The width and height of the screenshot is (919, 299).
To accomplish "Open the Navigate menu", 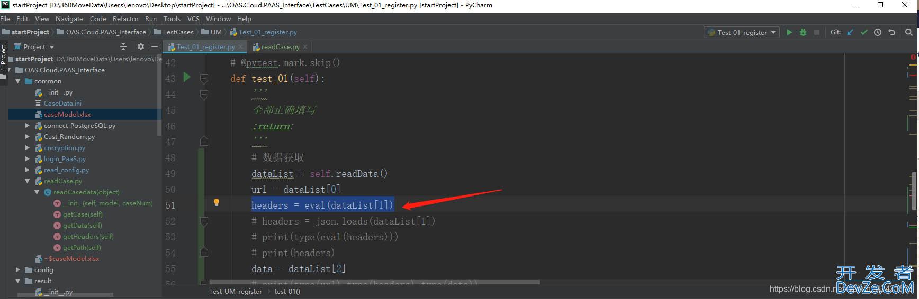I will (69, 18).
